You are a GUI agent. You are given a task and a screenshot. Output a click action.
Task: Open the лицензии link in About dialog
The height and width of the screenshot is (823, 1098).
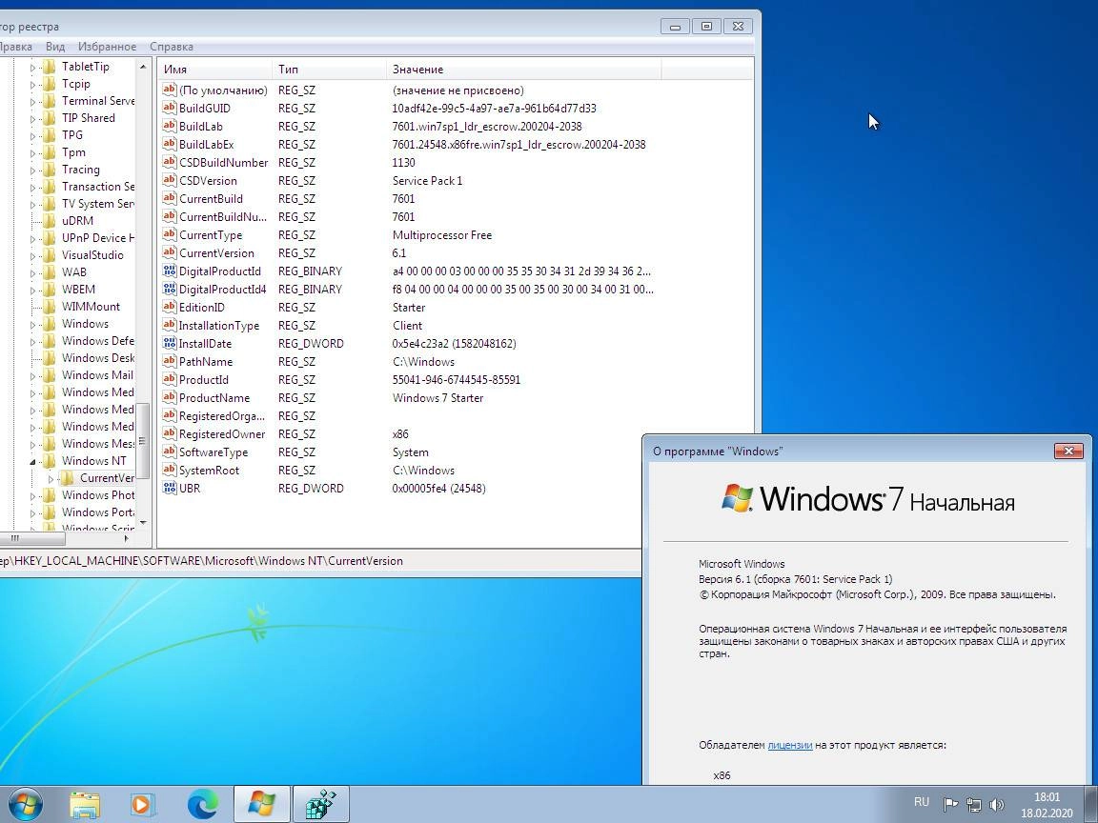pyautogui.click(x=790, y=745)
